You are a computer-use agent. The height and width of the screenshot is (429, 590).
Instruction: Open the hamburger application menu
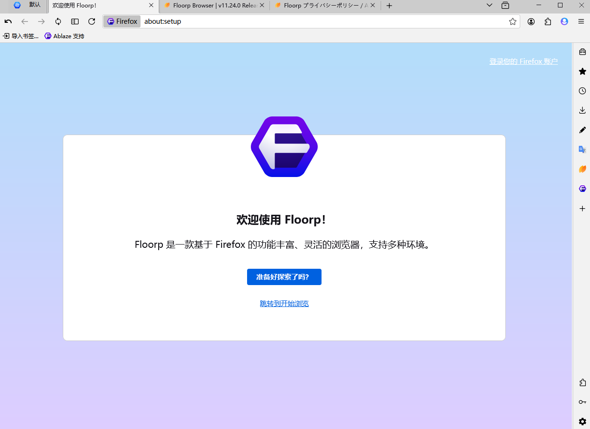click(581, 21)
